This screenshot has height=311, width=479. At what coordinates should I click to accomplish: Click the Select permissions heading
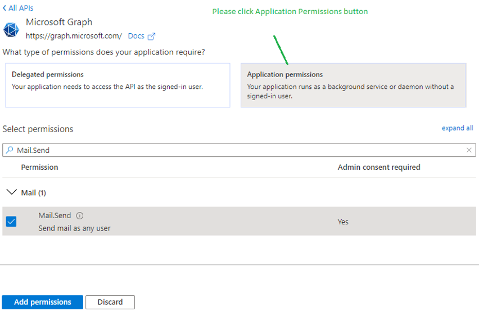click(x=38, y=129)
